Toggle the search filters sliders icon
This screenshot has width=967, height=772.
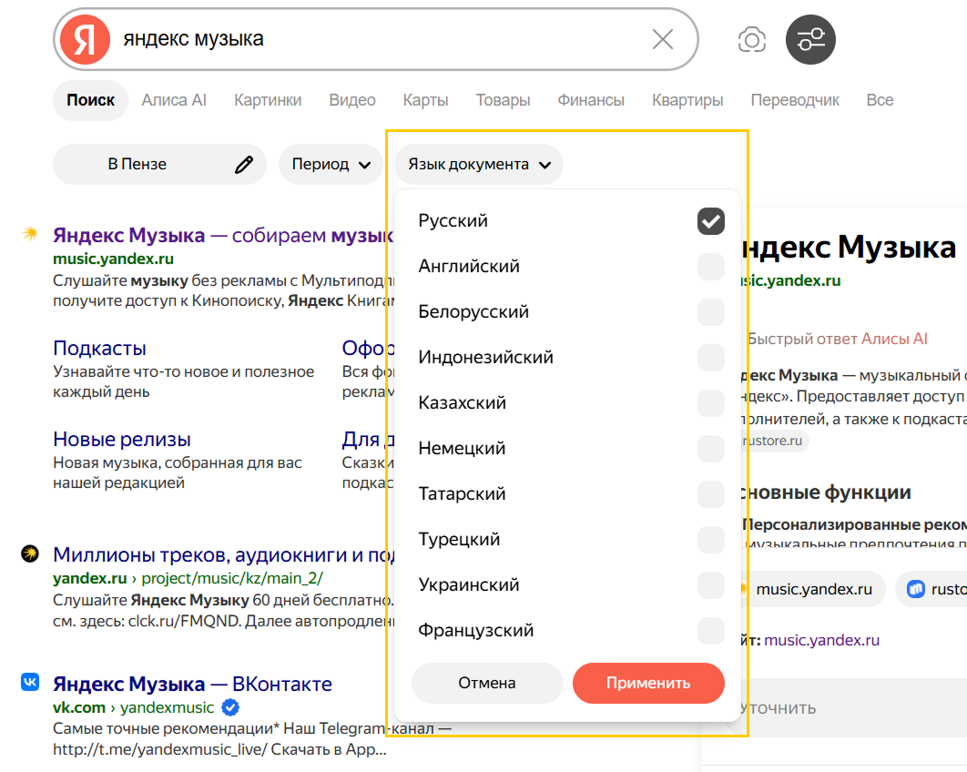click(x=810, y=40)
